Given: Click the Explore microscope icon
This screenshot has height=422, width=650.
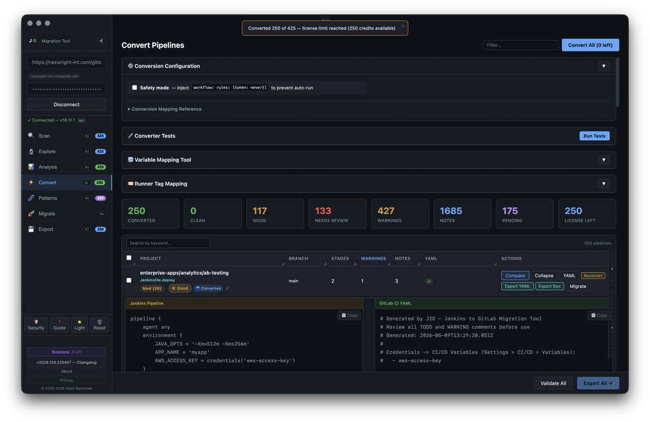Looking at the screenshot, I should 31,151.
